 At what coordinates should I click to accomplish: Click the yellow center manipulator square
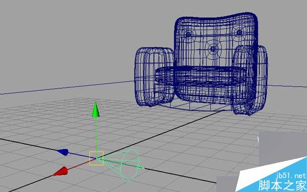(x=97, y=158)
